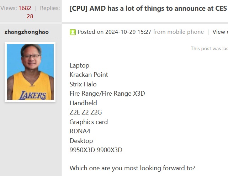
Task: Click the 'RDNA4' text in the post
Action: pyautogui.click(x=80, y=131)
